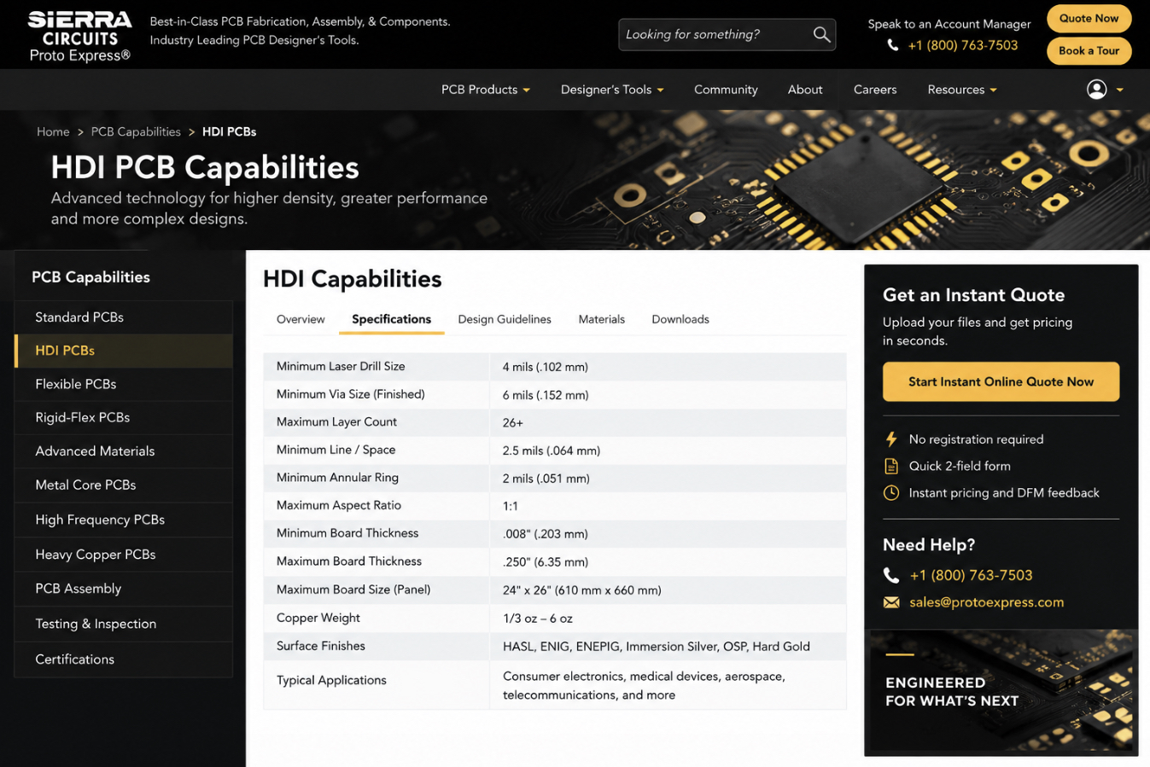Open PCB Assembly in the sidebar
This screenshot has width=1150, height=767.
tap(124, 589)
